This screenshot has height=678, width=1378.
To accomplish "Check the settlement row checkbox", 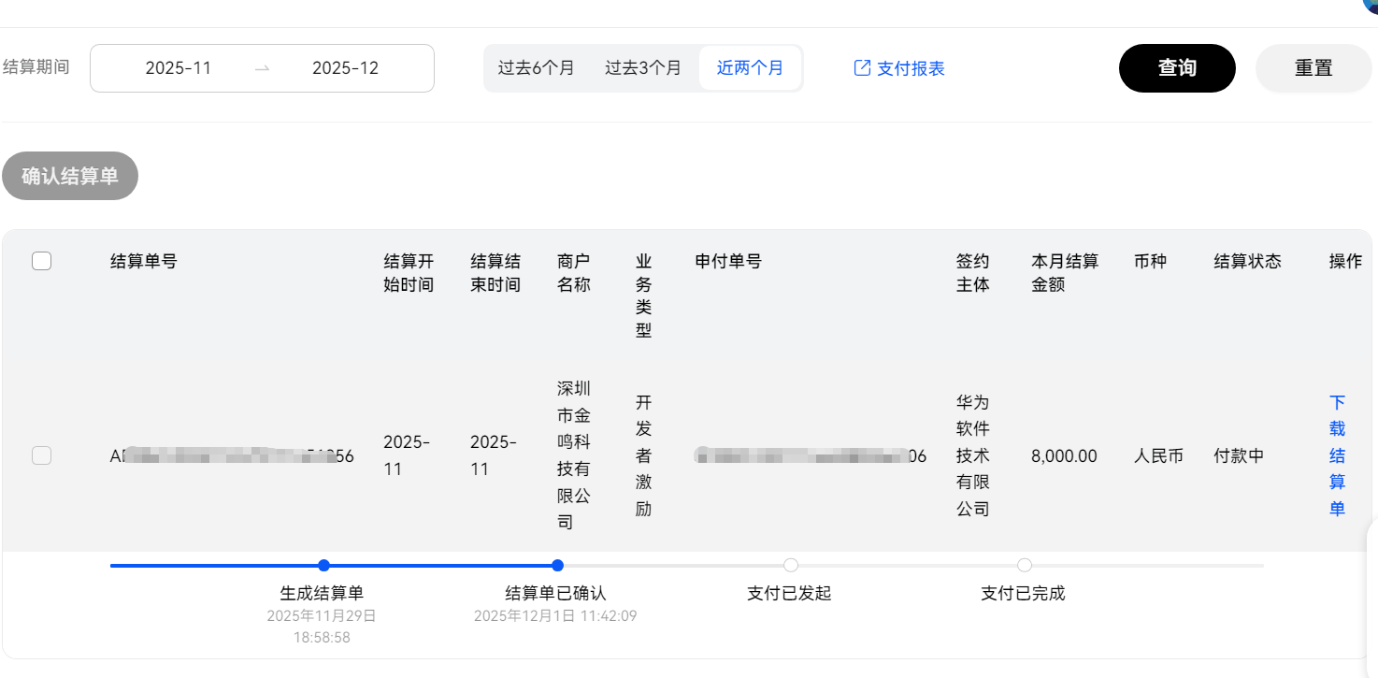I will (41, 455).
